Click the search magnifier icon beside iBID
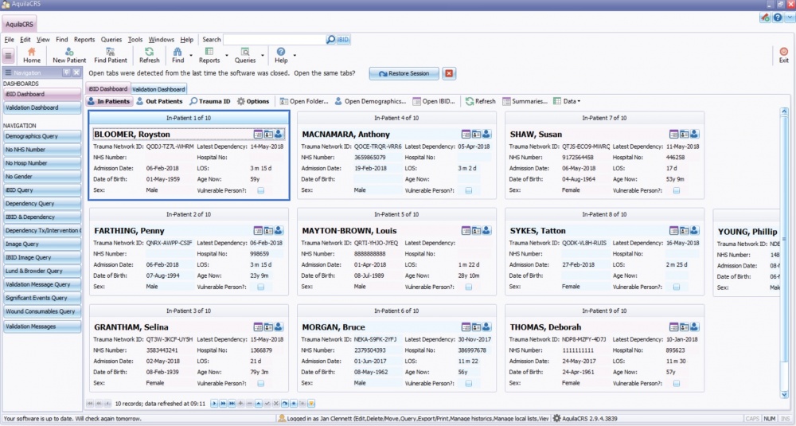Viewport: 796px width, 426px height. pyautogui.click(x=331, y=40)
